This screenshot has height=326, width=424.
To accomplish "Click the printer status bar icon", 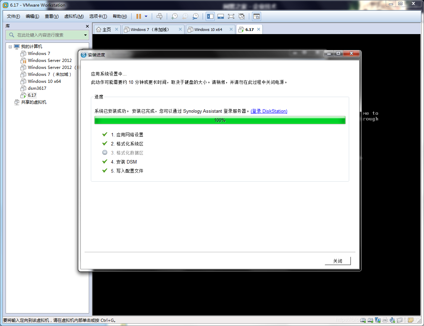I will click(x=385, y=320).
